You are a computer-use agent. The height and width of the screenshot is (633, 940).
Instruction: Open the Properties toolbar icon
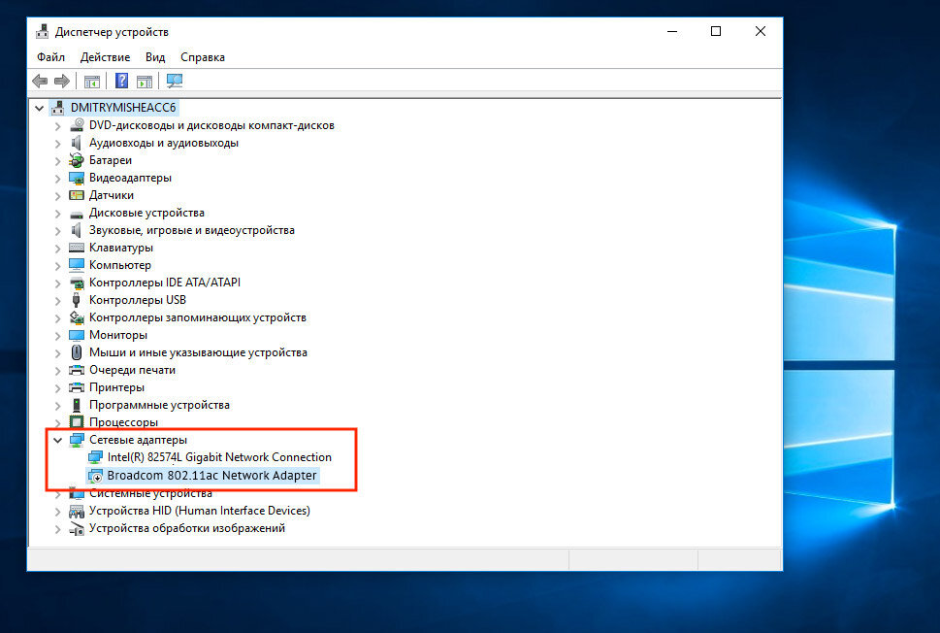tap(92, 82)
